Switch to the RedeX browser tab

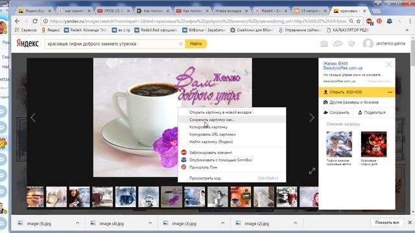[x=270, y=11]
